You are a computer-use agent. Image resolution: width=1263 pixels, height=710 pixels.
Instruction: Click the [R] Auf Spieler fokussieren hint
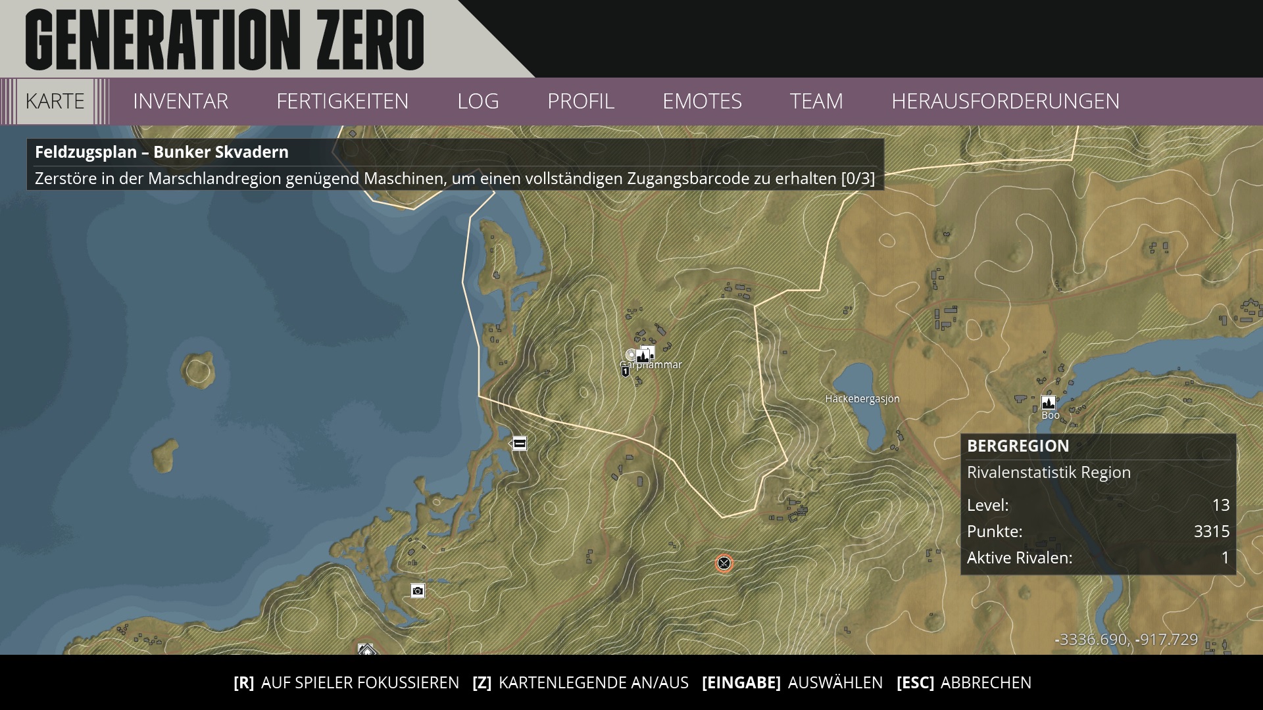point(346,682)
